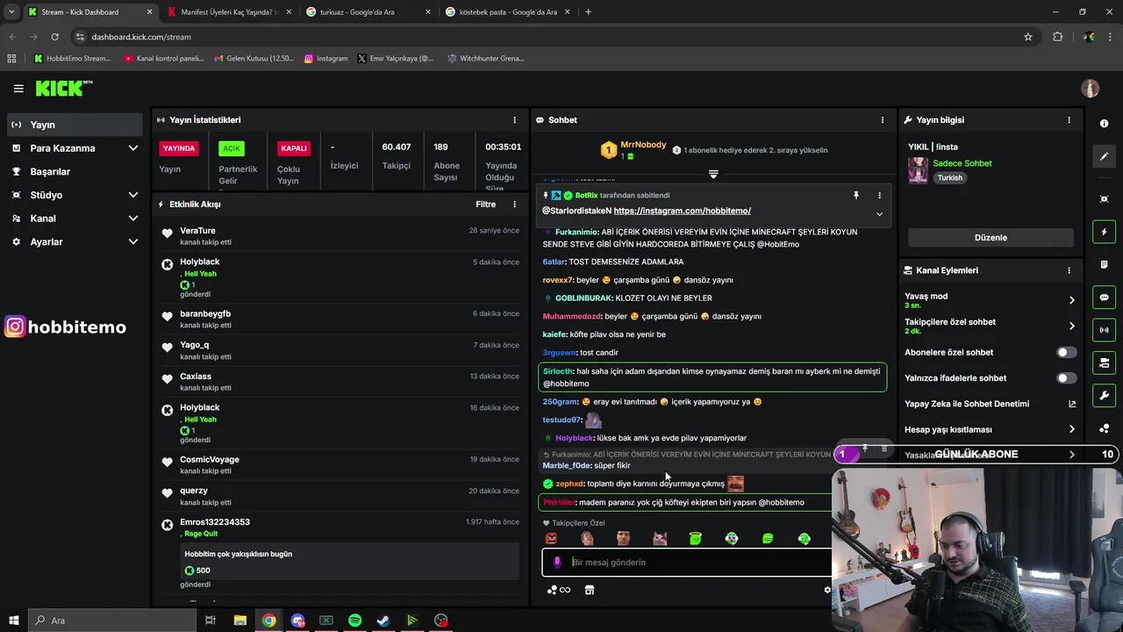Open Yayın İstatistikleri three-dot menu
Image resolution: width=1123 pixels, height=632 pixels.
[x=515, y=120]
